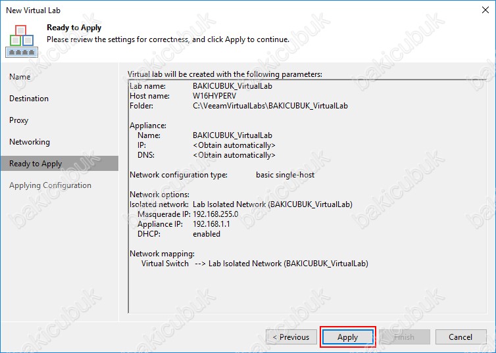
Task: Click the Apply button
Action: click(347, 337)
